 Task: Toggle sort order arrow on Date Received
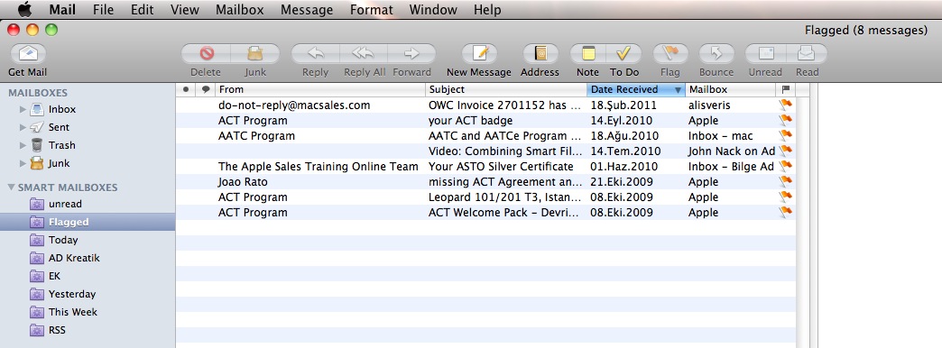point(678,90)
